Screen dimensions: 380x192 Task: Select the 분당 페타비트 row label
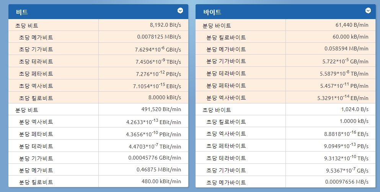(x=36, y=134)
